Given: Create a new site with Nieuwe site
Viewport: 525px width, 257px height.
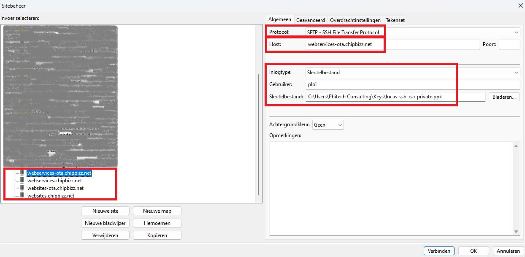Looking at the screenshot, I should click(x=105, y=211).
